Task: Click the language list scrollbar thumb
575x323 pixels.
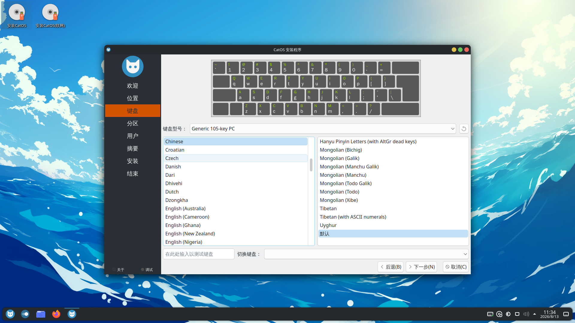Action: (311, 165)
